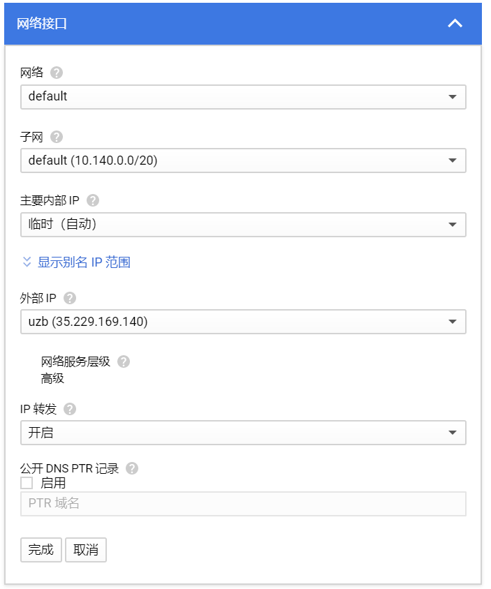This screenshot has width=491, height=589.
Task: Click help icon next to 网络 label
Action: point(57,73)
